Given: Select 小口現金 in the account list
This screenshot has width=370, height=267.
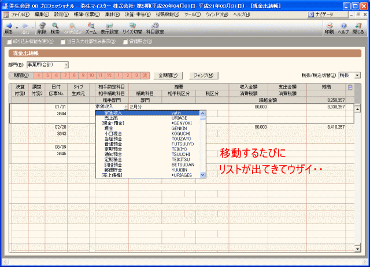Looking at the screenshot, I should click(148, 134).
